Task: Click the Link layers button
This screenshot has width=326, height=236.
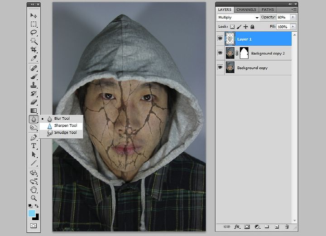Action: tap(227, 226)
